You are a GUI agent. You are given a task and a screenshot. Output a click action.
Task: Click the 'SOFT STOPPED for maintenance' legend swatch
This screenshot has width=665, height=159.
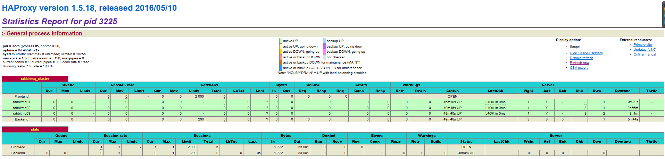[281, 68]
